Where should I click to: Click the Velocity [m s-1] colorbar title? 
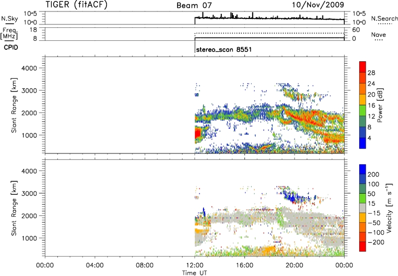(x=389, y=208)
